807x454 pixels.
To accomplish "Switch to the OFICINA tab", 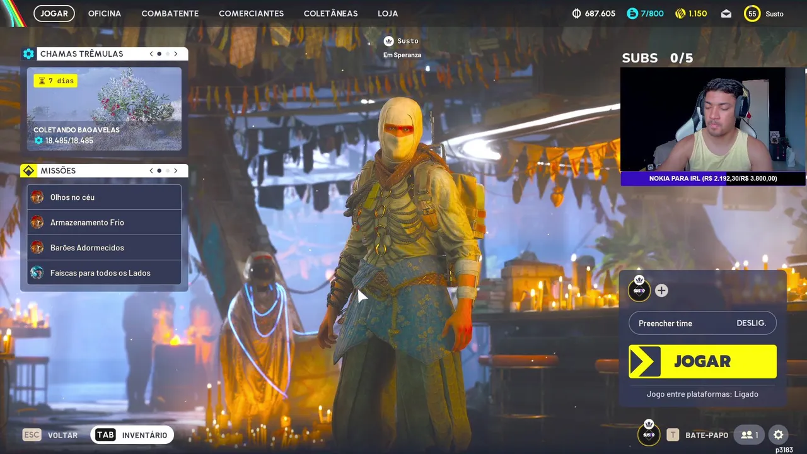I will 105,13.
